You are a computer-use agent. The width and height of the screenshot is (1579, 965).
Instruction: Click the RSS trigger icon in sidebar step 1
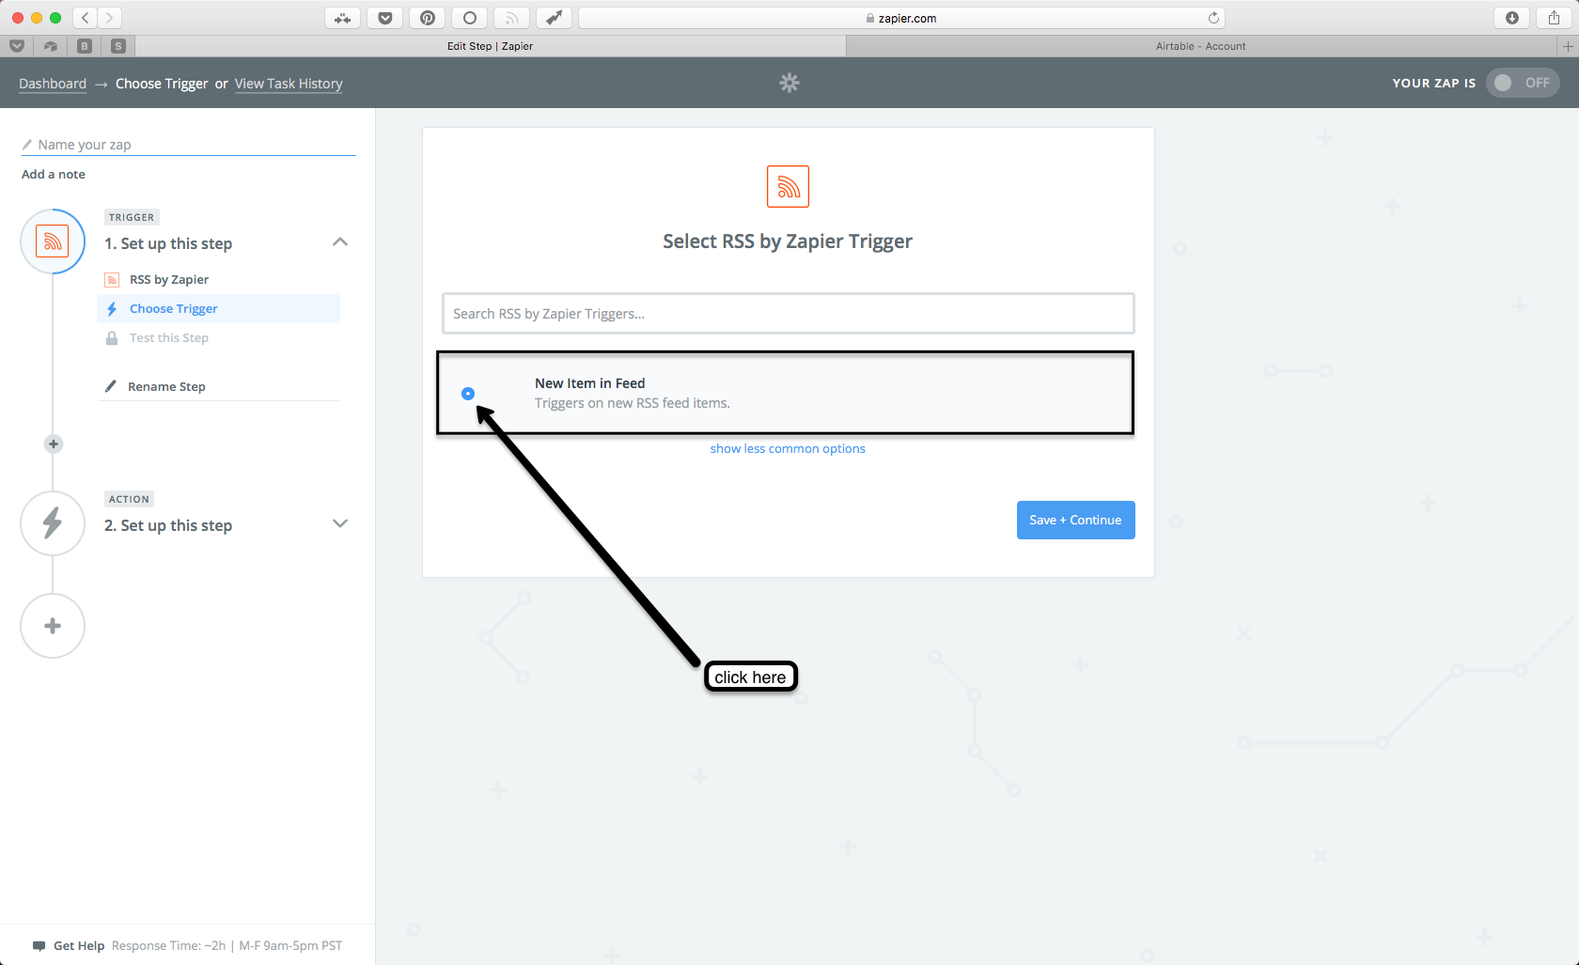(53, 241)
